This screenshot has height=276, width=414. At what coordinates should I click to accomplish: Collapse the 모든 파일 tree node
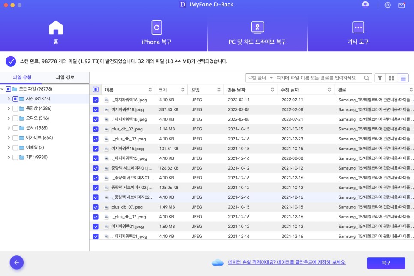click(2, 89)
